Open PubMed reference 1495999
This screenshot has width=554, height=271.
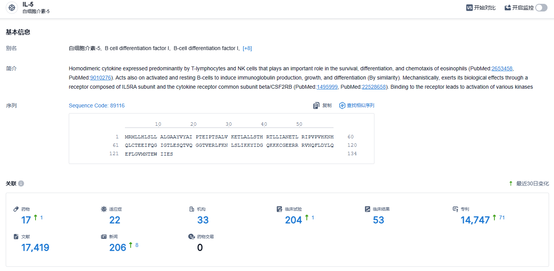[x=327, y=87]
